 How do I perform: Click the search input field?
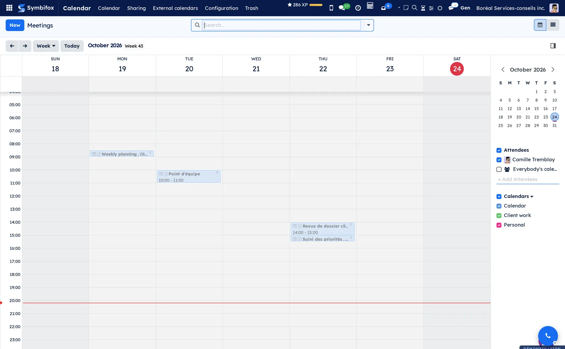coord(282,25)
